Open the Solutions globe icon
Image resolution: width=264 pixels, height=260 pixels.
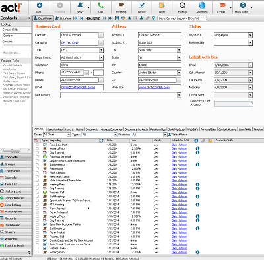[x=202, y=5]
